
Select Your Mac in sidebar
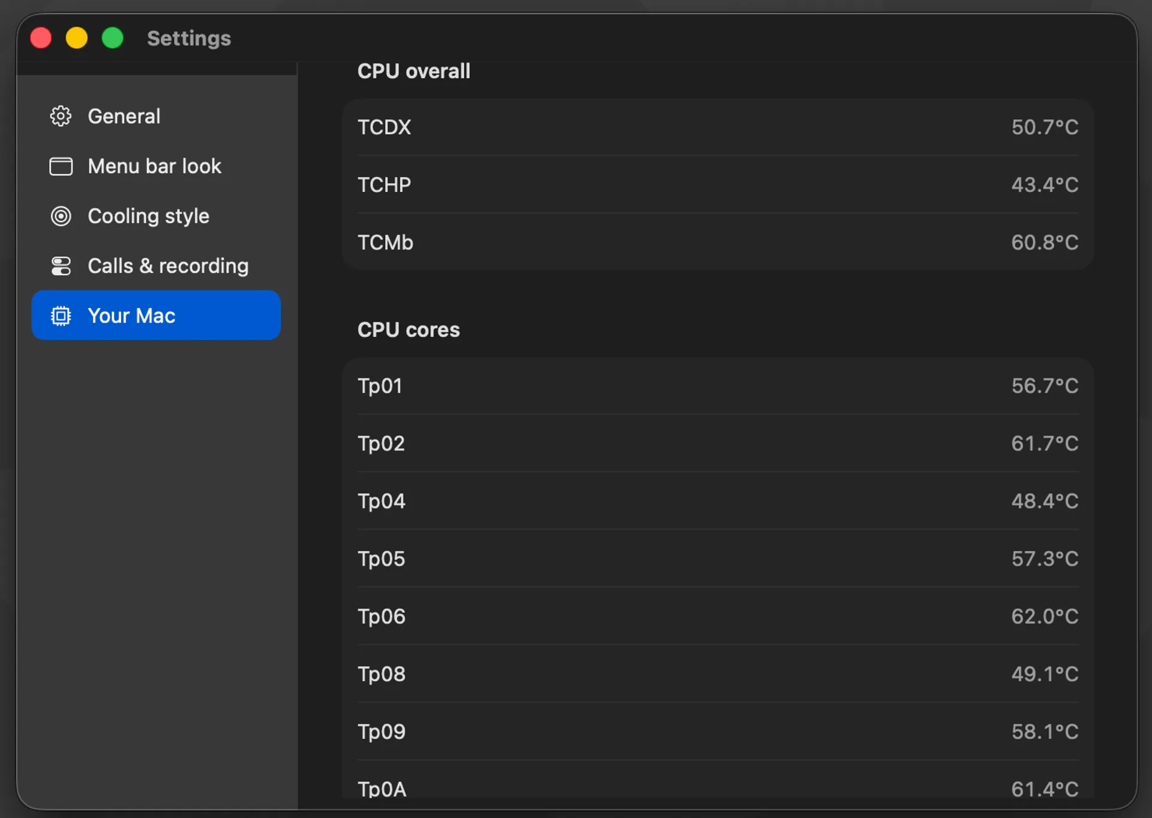point(156,315)
